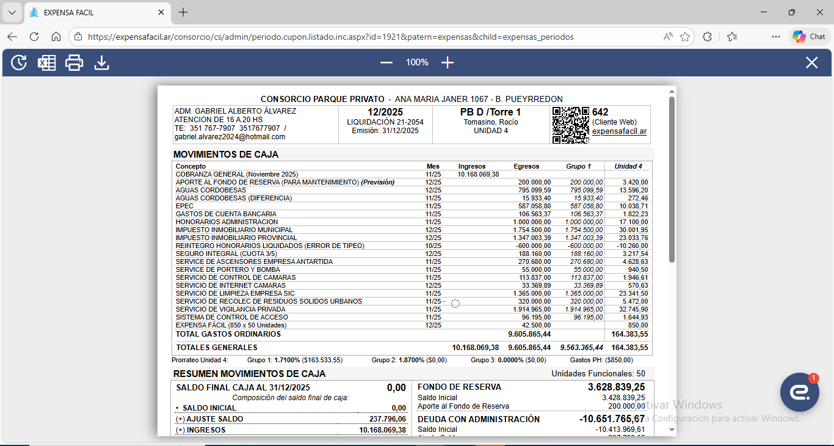
Task: Download the expense document
Action: [x=101, y=62]
